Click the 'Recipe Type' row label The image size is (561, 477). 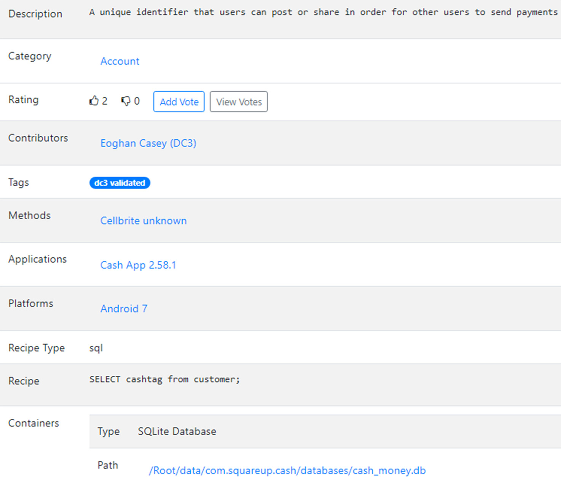(37, 348)
